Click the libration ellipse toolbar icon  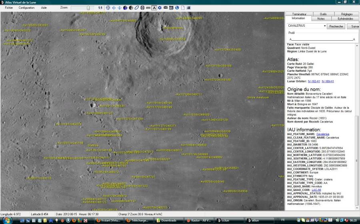point(137,8)
